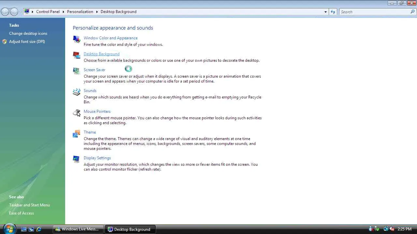Click the Screen Saver monitor icon
Screen dimensions: 417x234
[77, 71]
